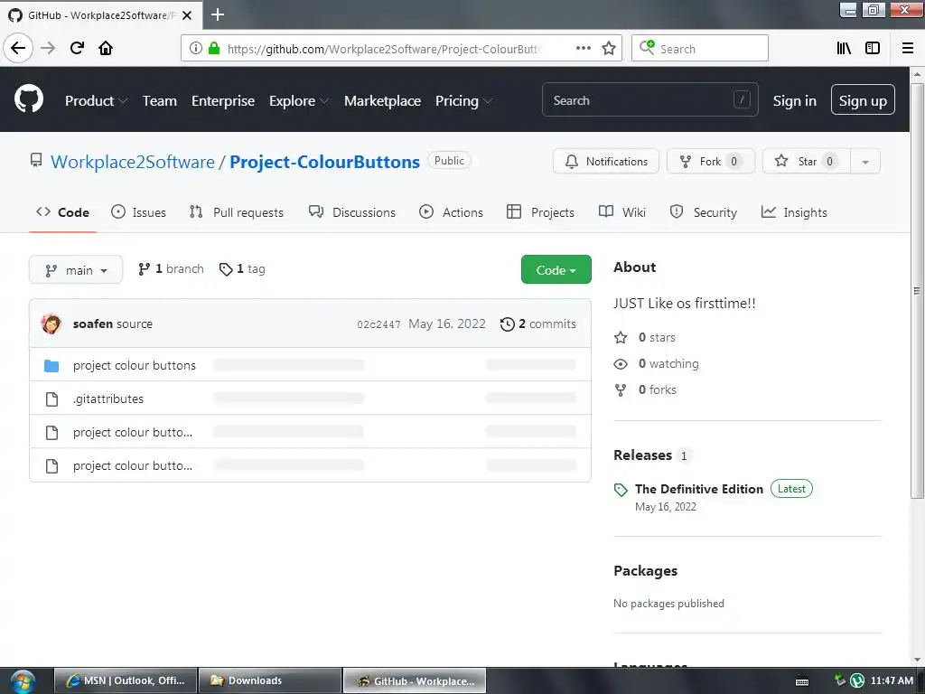
Task: Click the eye icon beside 0 watching
Action: click(621, 364)
